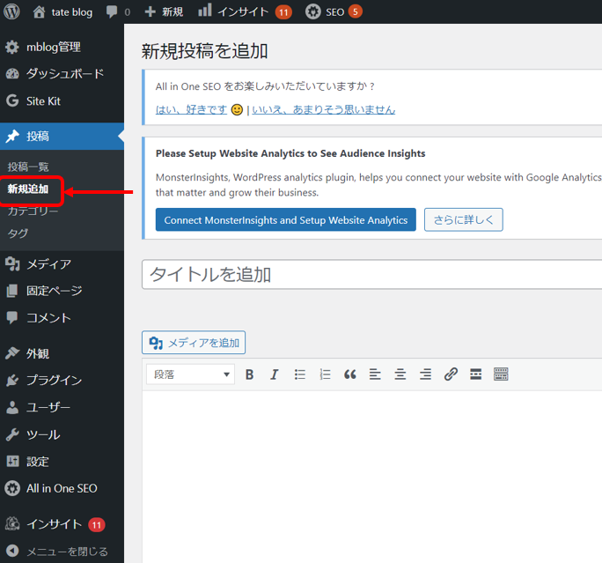Screen dimensions: 602x563
Task: Apply blockquote formatting
Action: 349,374
